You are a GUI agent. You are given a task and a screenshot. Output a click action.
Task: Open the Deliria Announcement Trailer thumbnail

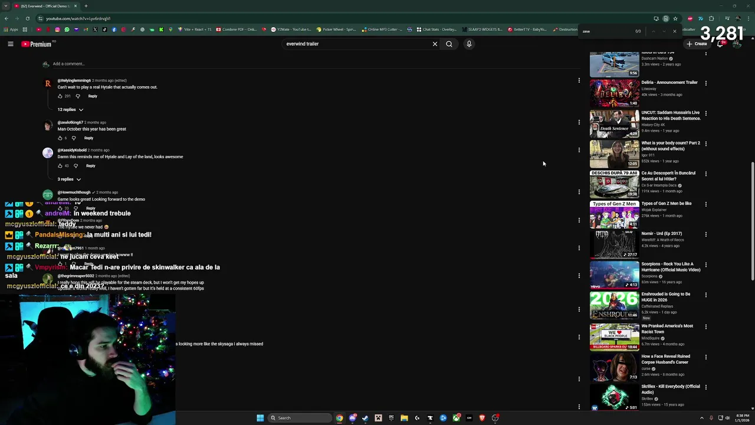[614, 93]
